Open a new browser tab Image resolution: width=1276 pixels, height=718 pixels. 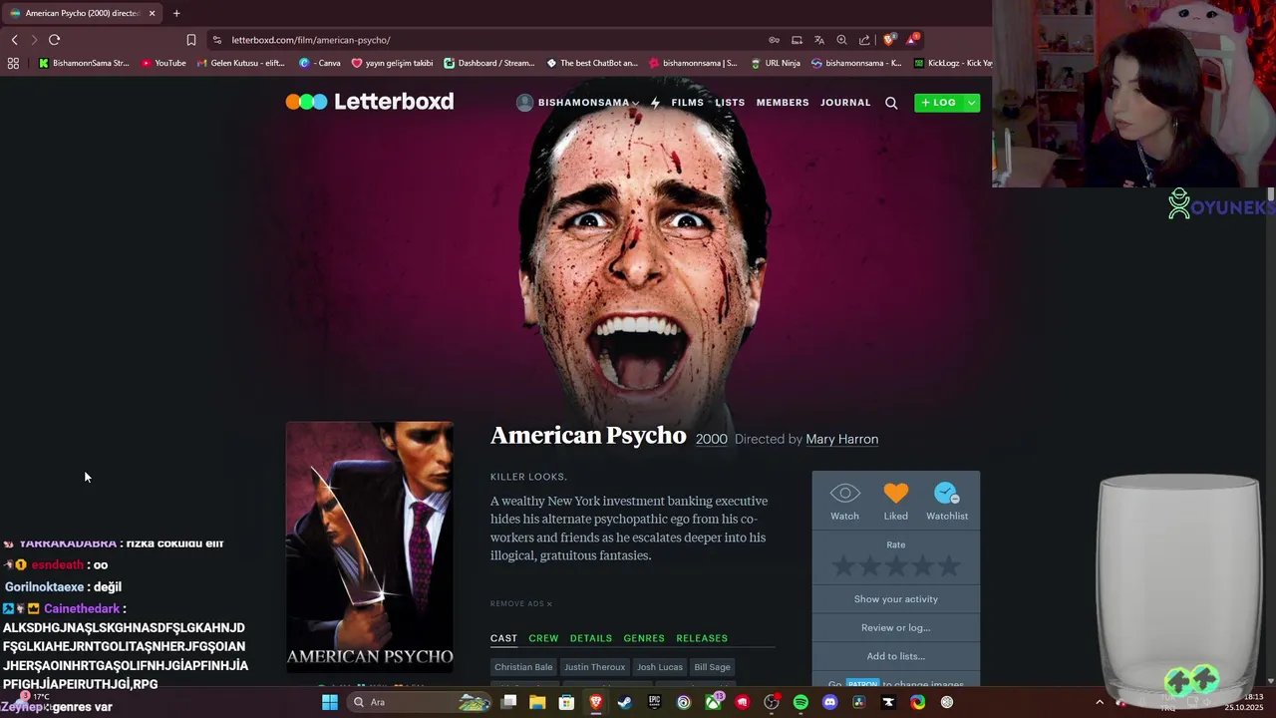tap(176, 13)
